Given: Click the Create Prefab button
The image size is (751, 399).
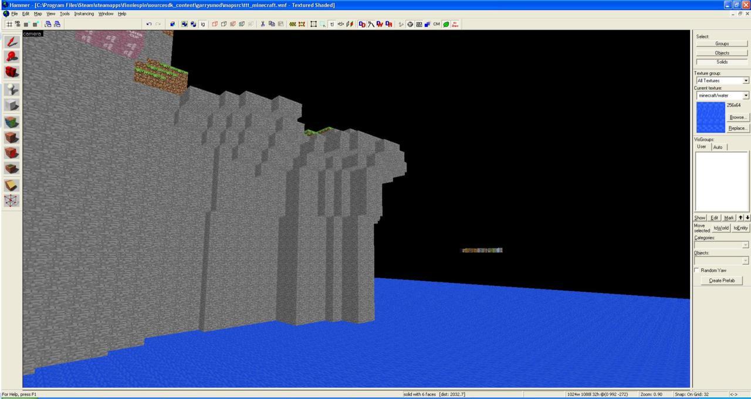Looking at the screenshot, I should 722,281.
